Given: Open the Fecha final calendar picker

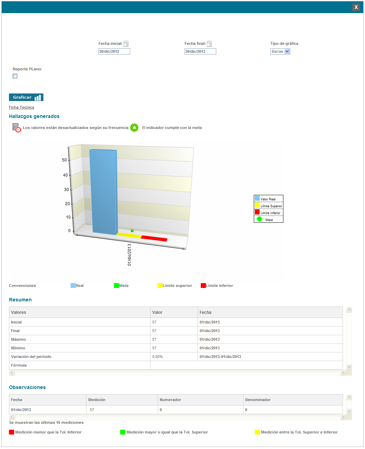Looking at the screenshot, I should tap(209, 43).
